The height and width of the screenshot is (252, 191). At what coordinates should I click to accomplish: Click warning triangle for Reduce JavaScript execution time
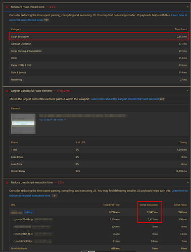[7, 182]
